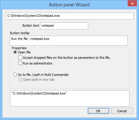Viewport: 139px width, 120px height.
Task: Check the Open path in new tab box
Action: coord(20,79)
